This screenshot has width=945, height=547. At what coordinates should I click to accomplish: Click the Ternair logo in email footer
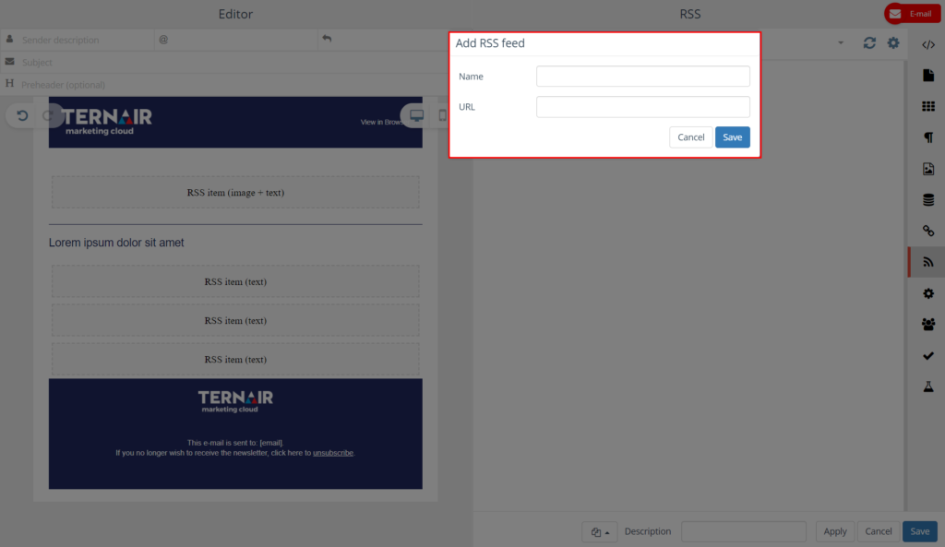point(235,401)
